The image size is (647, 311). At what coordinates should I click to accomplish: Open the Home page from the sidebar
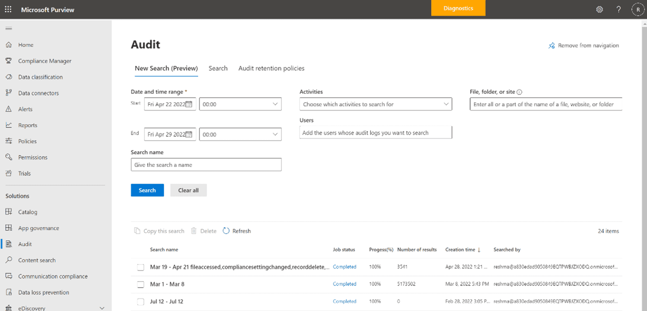pyautogui.click(x=26, y=44)
